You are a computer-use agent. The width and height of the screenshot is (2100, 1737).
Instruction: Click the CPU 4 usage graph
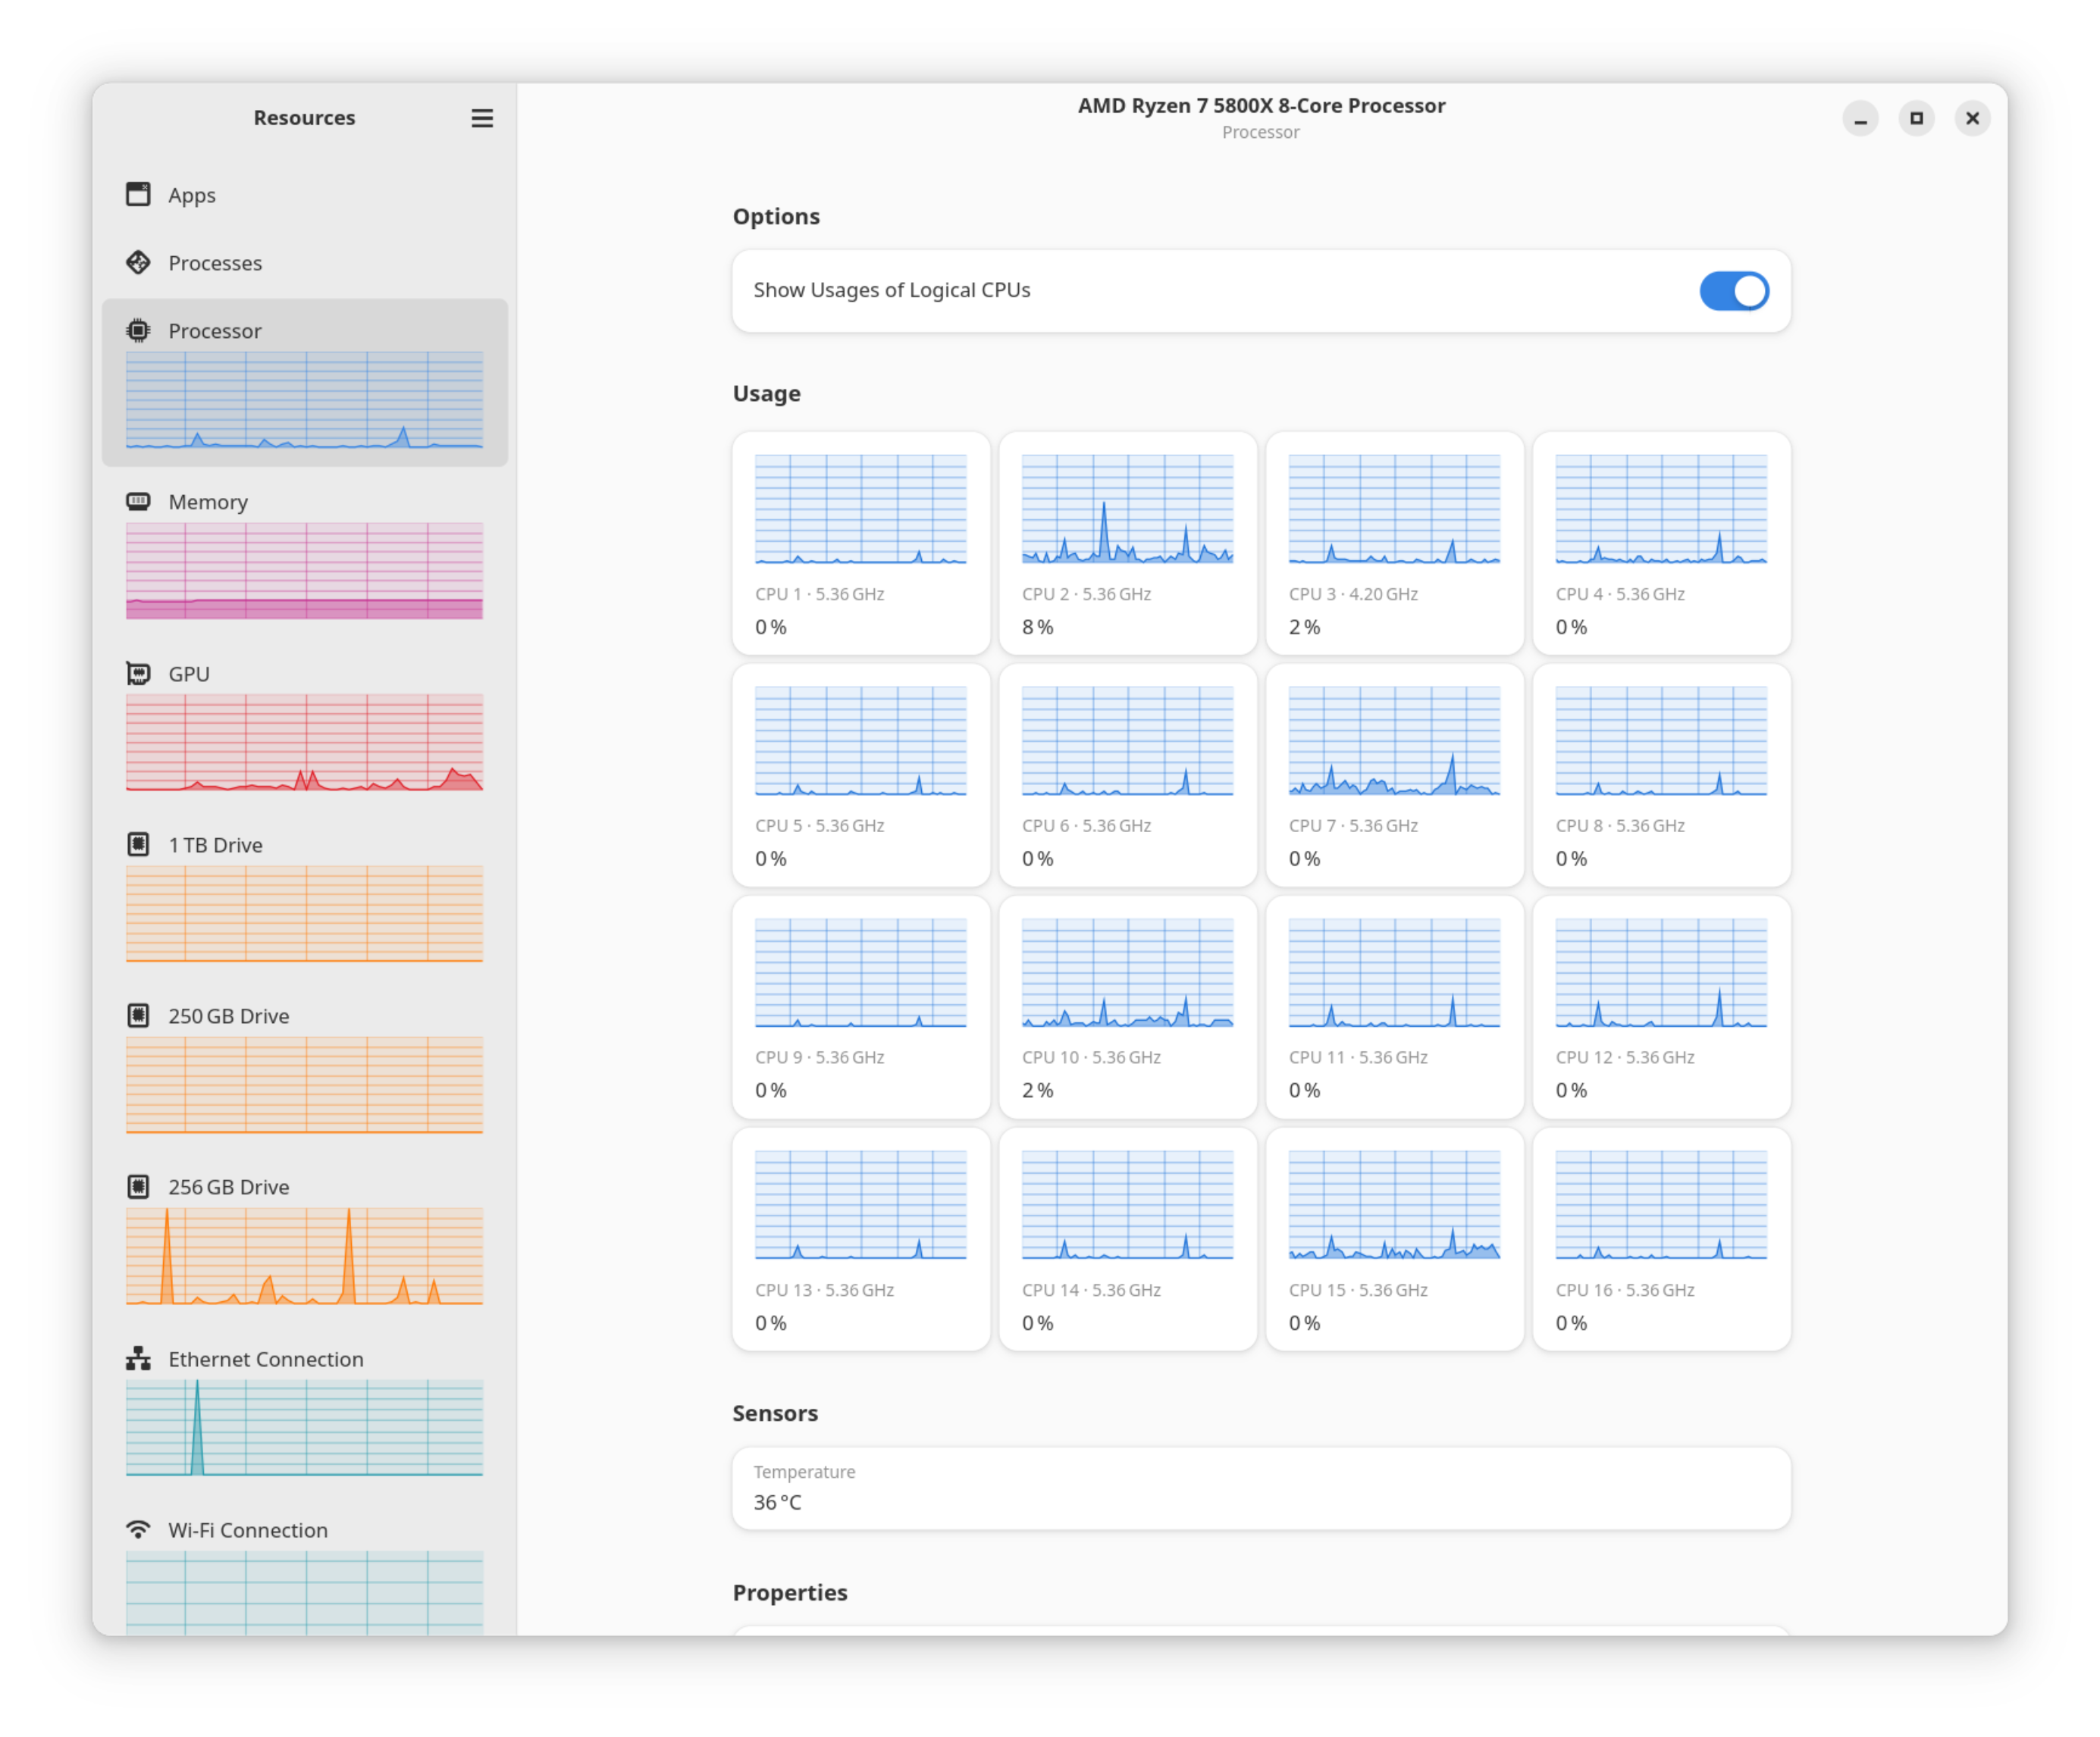coord(1661,510)
